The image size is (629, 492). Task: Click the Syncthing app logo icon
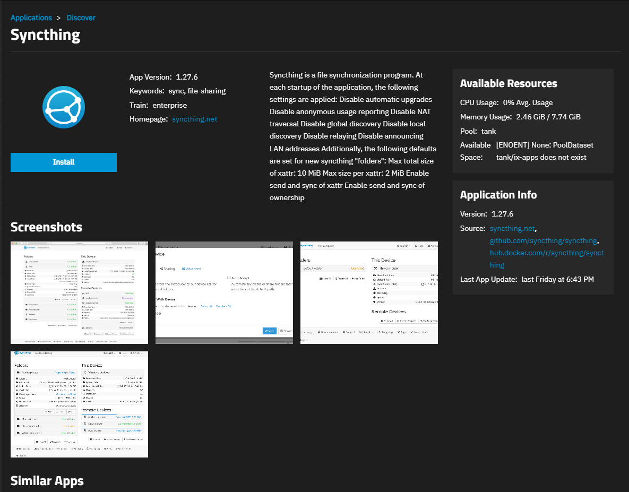(64, 107)
